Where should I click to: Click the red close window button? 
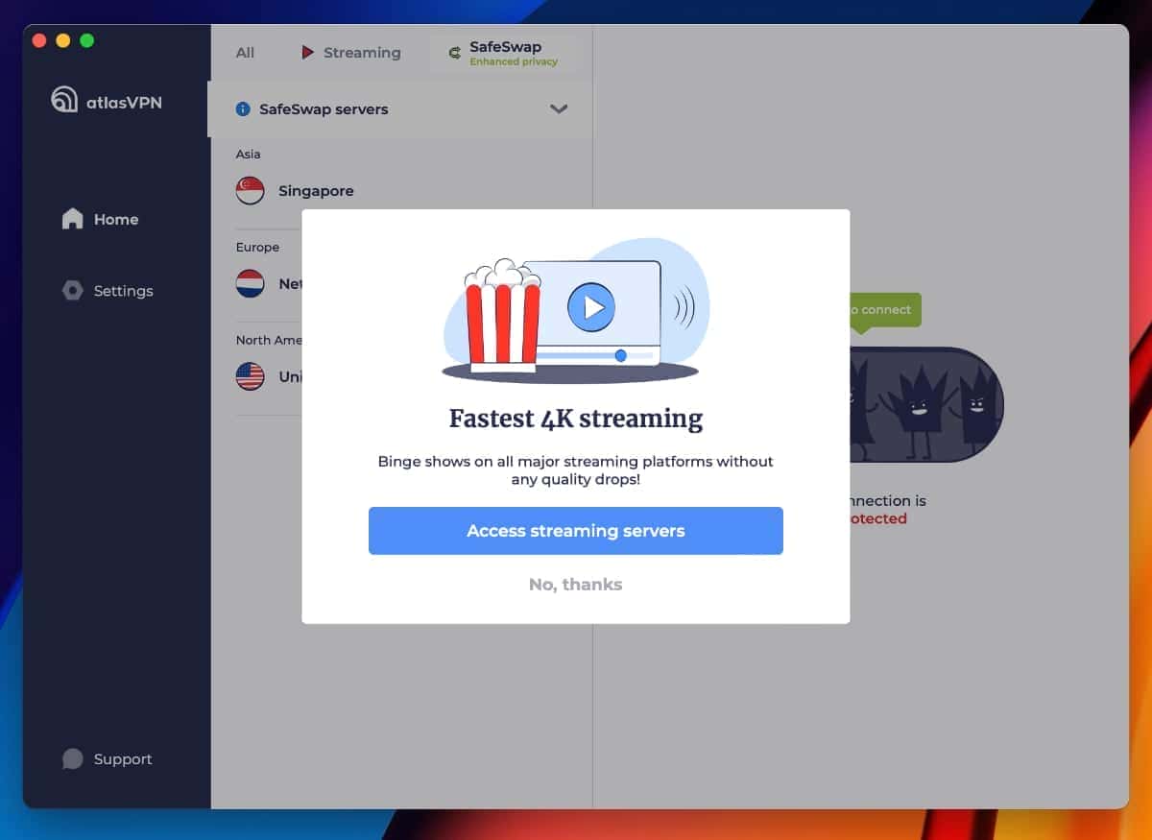coord(39,40)
